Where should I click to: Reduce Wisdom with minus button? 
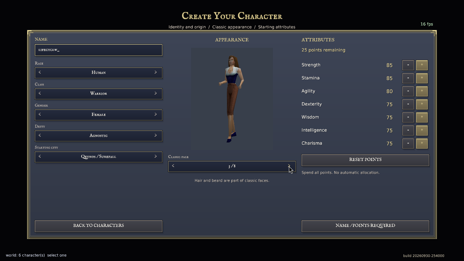[408, 117]
